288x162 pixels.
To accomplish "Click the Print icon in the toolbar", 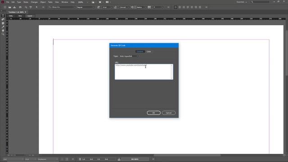I will coord(20,7).
